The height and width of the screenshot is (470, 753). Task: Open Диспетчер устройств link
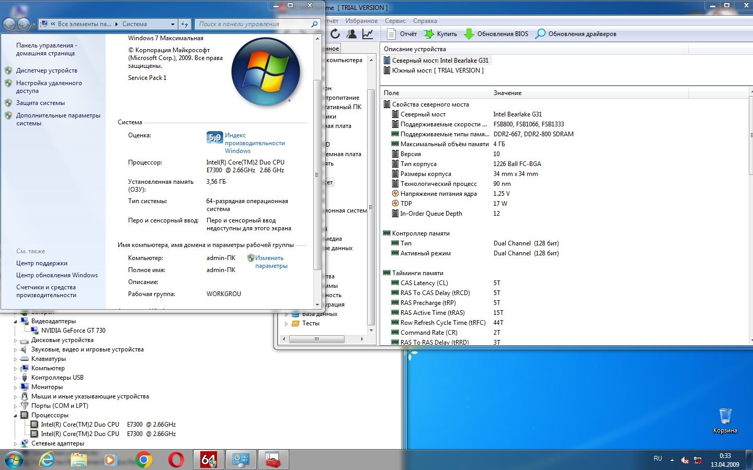47,70
